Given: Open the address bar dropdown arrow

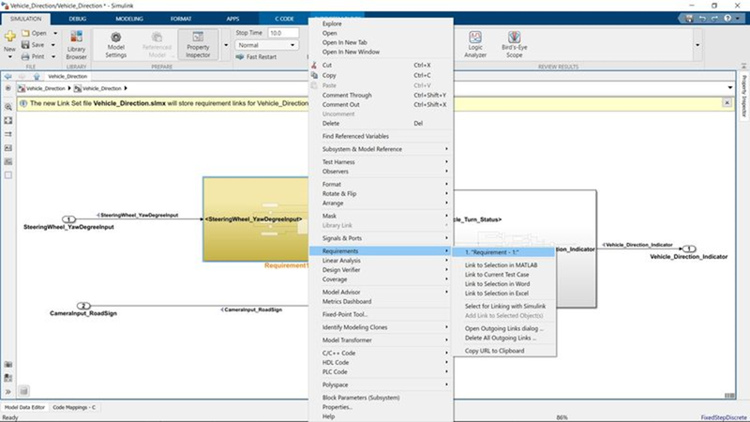Looking at the screenshot, I should coord(730,88).
